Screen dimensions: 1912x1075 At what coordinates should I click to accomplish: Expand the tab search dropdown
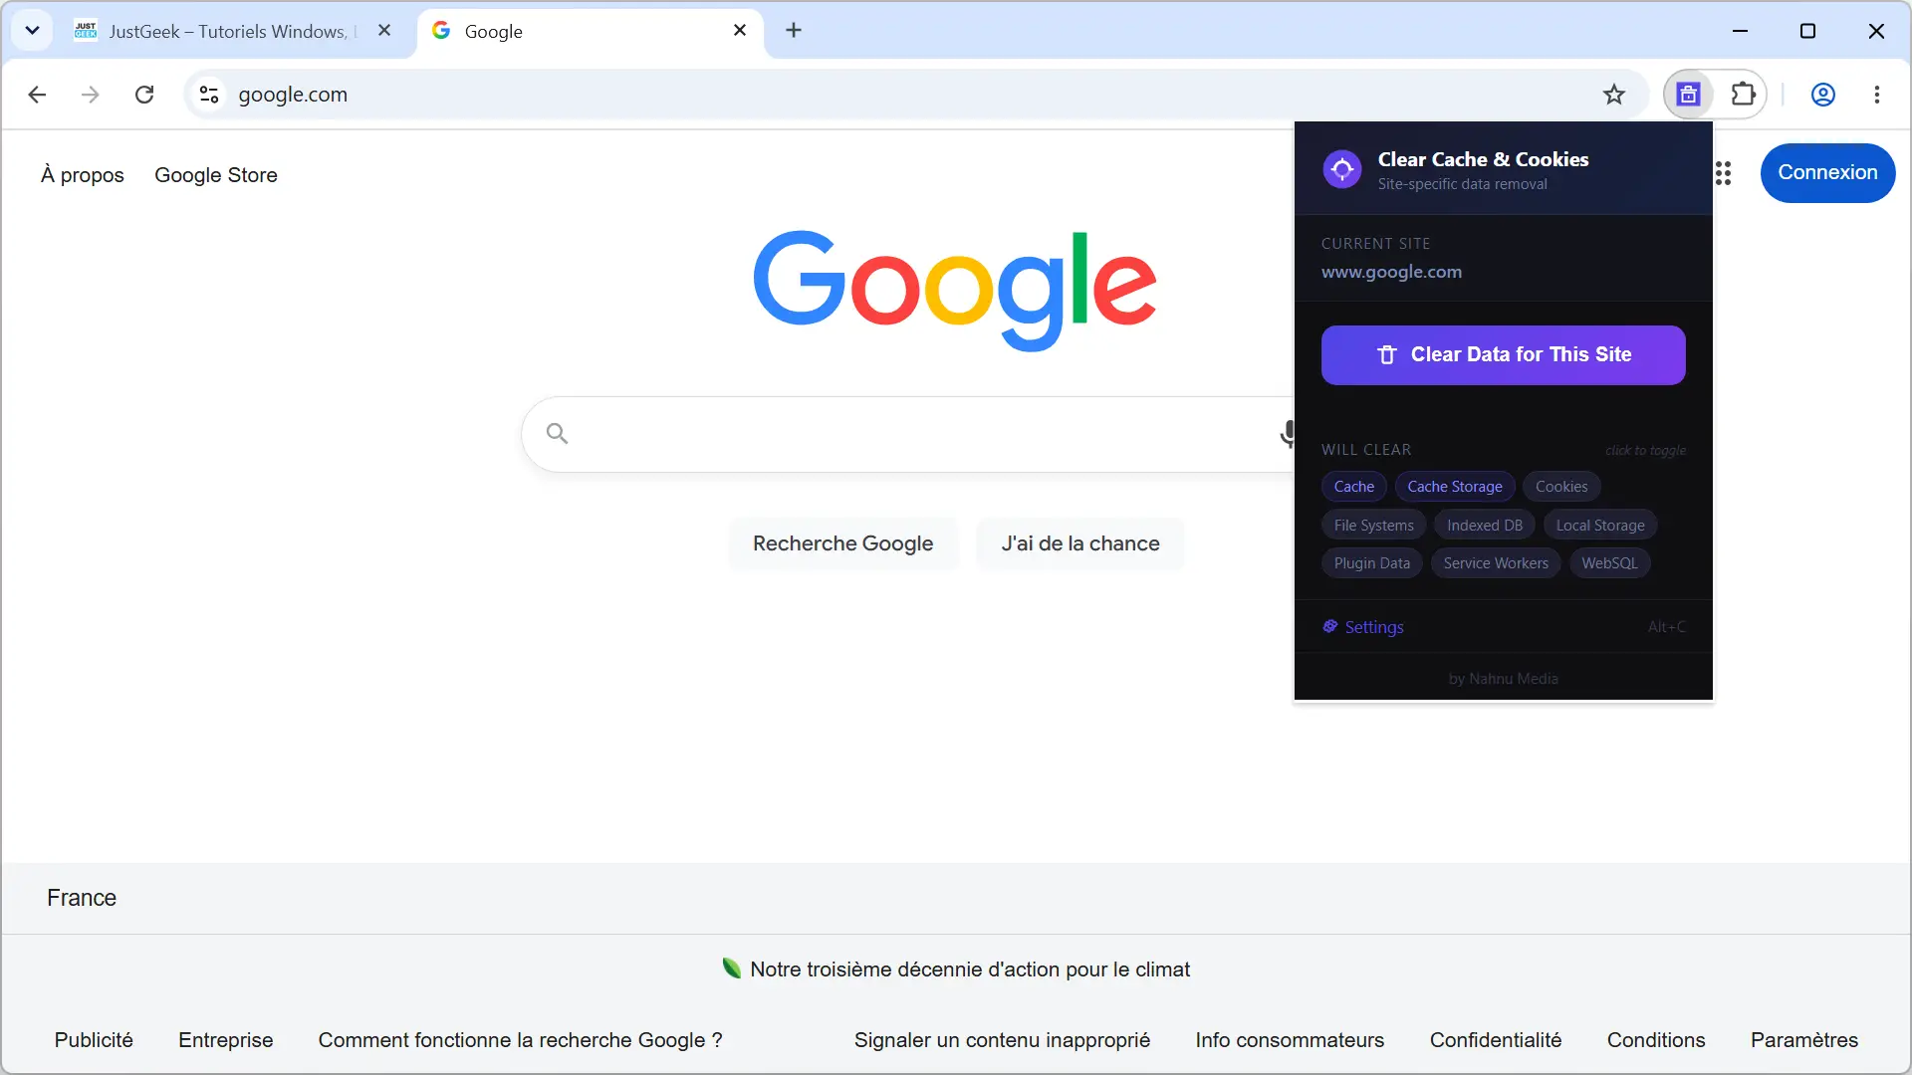pos(32,31)
